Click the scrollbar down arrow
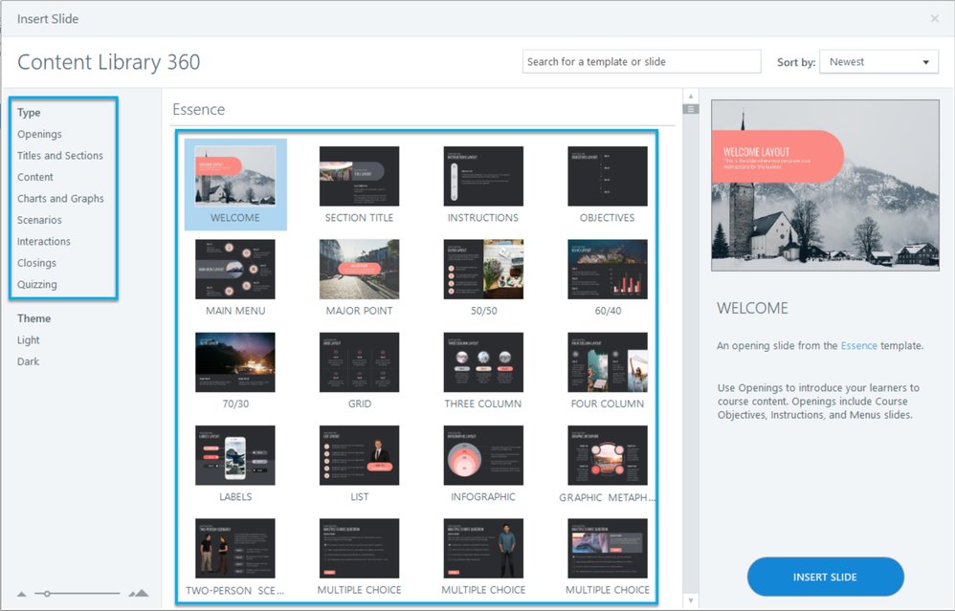 (x=690, y=600)
